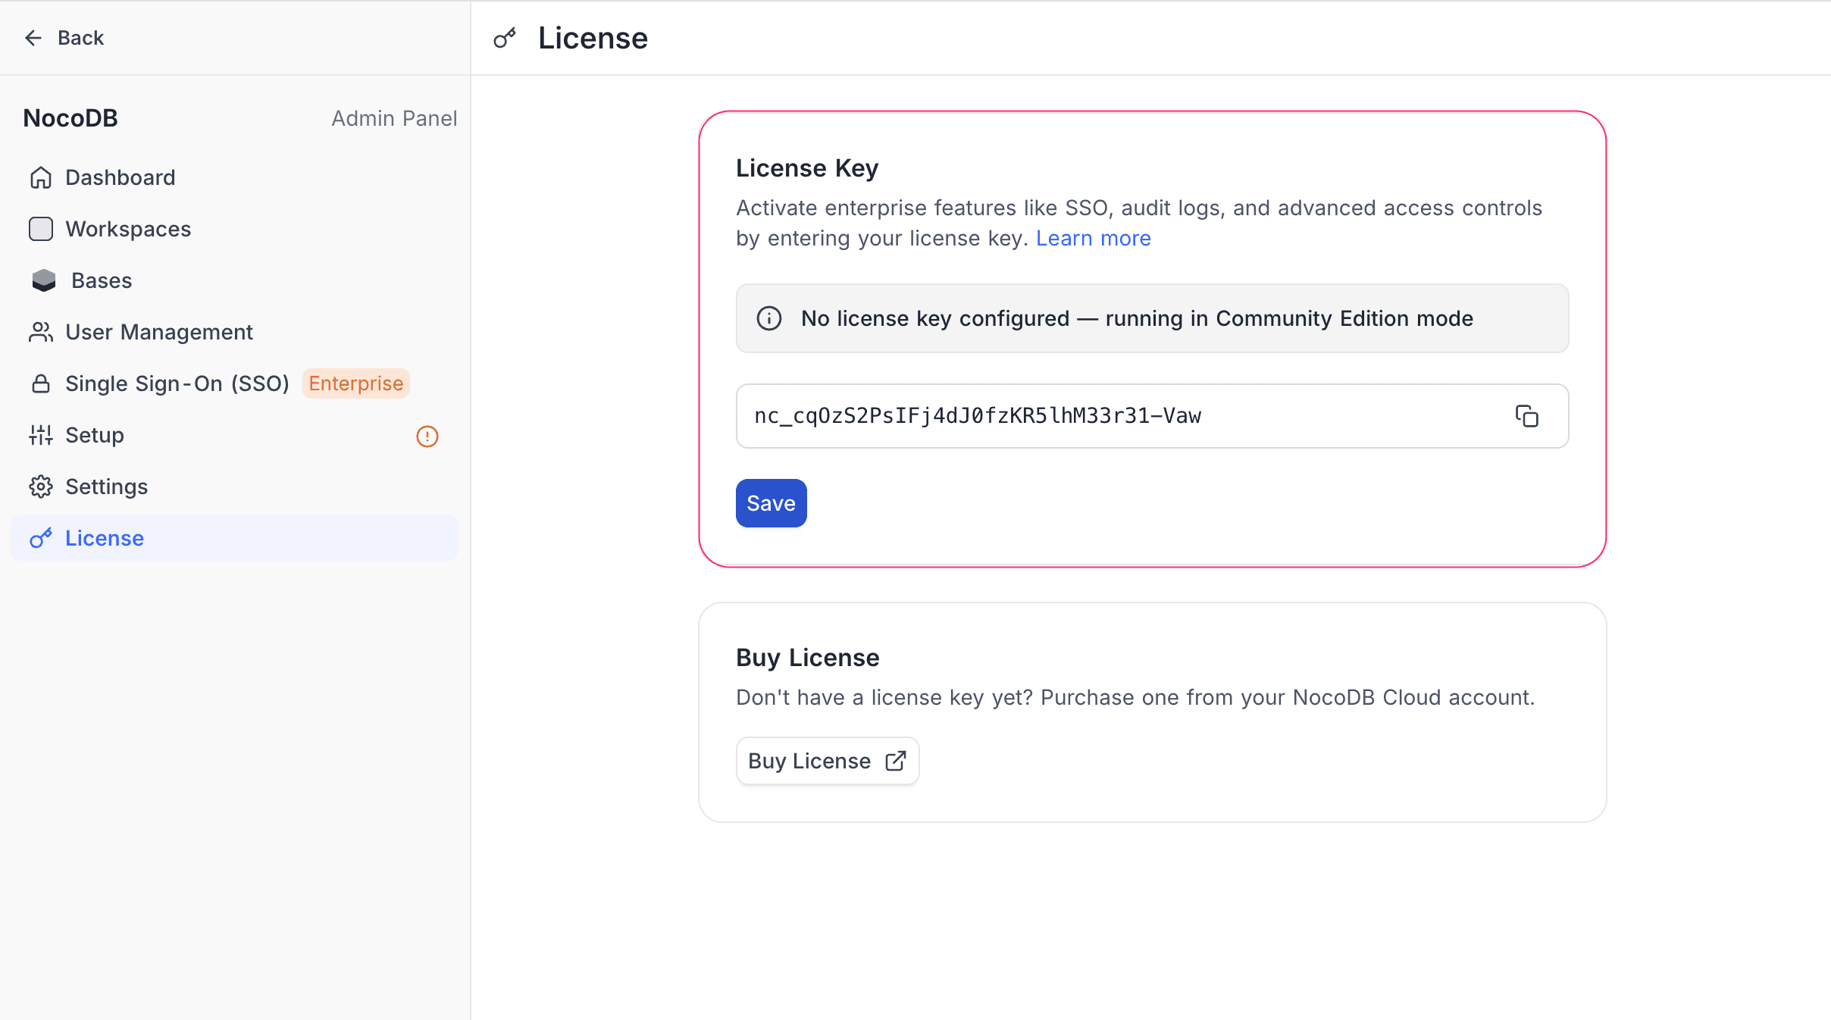Click the Admin Panel label
The image size is (1831, 1020).
click(394, 118)
